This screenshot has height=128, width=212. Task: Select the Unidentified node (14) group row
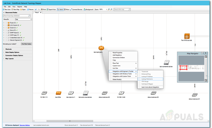(x=16, y=38)
